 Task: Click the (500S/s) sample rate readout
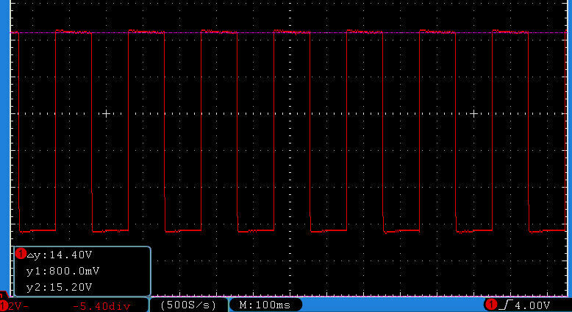[x=189, y=305]
